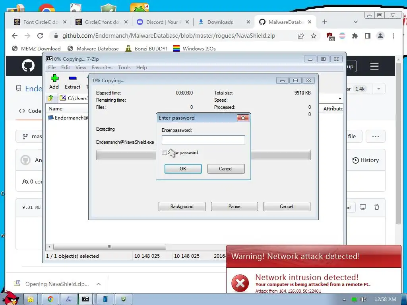This screenshot has height=305, width=407.
Task: Open the 7-Zip File menu
Action: click(52, 68)
